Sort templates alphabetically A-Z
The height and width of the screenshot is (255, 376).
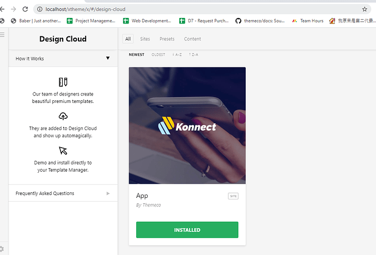(x=177, y=54)
